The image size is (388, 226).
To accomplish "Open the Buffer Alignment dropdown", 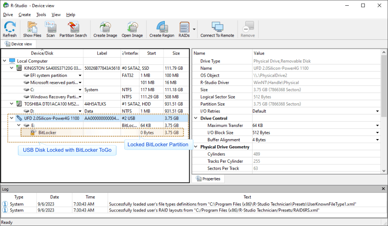I will coord(377,140).
